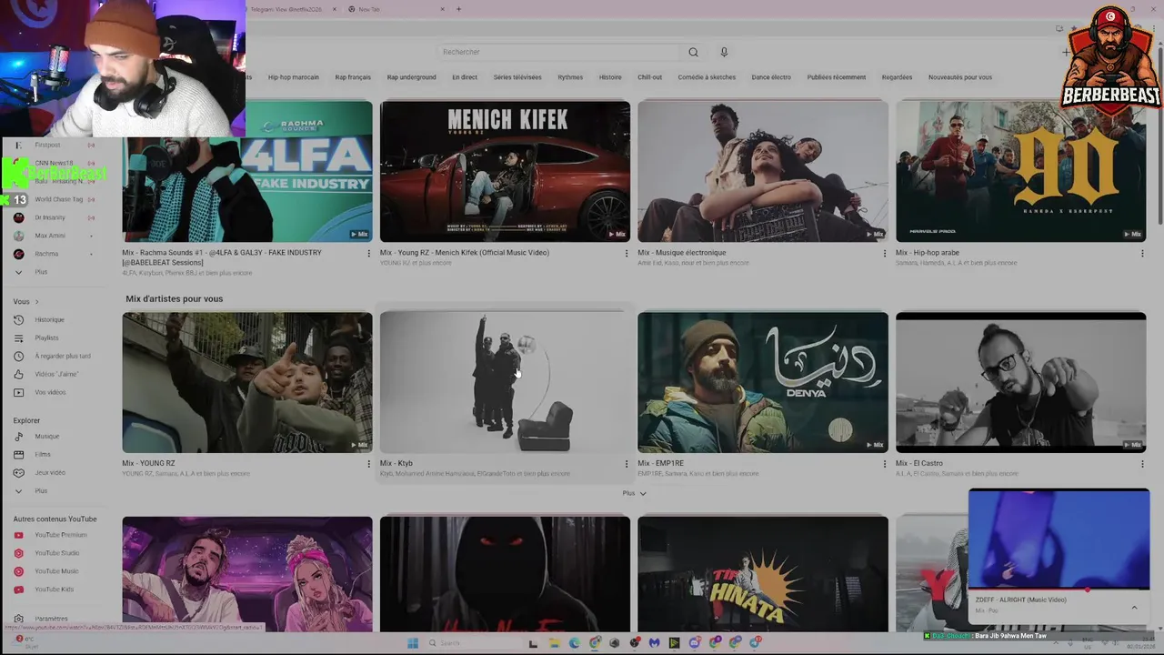Select Nouveautés pour vous chip
This screenshot has height=655, width=1164.
click(x=960, y=77)
